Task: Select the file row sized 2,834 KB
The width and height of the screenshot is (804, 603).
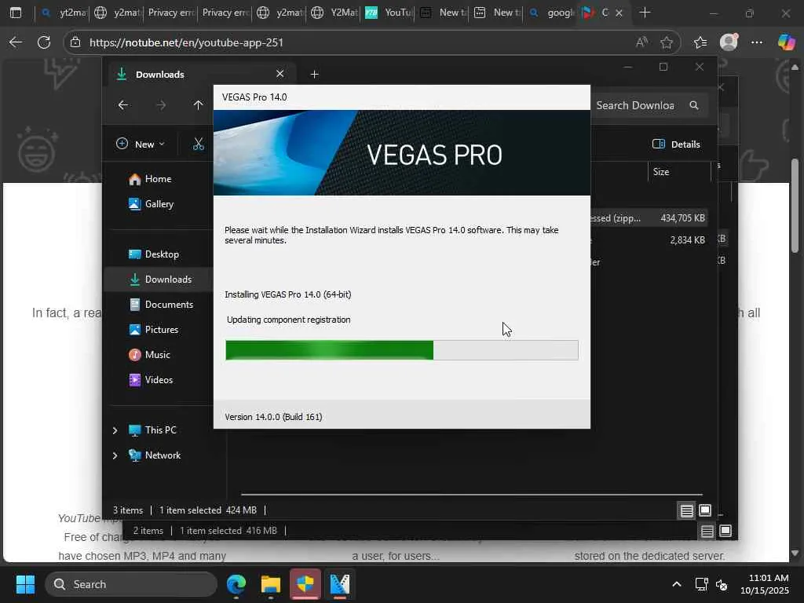Action: (x=649, y=240)
